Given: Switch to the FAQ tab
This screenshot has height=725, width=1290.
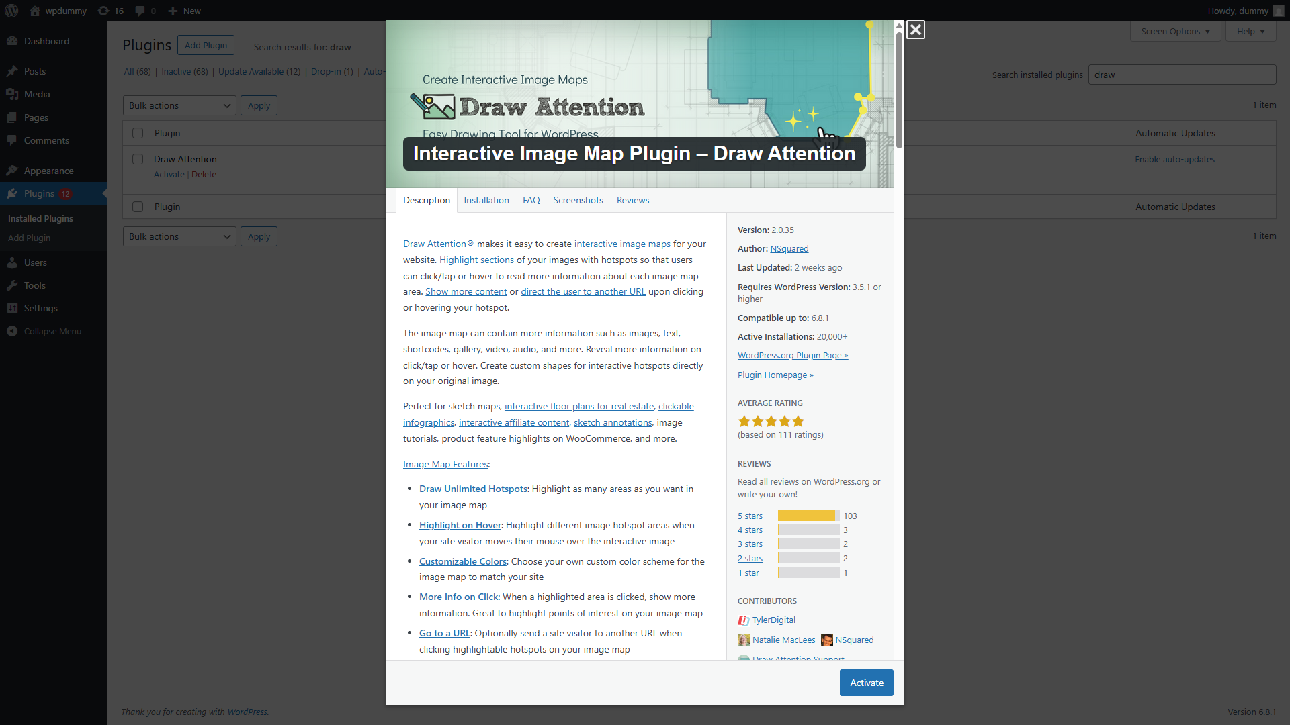Looking at the screenshot, I should [531, 200].
